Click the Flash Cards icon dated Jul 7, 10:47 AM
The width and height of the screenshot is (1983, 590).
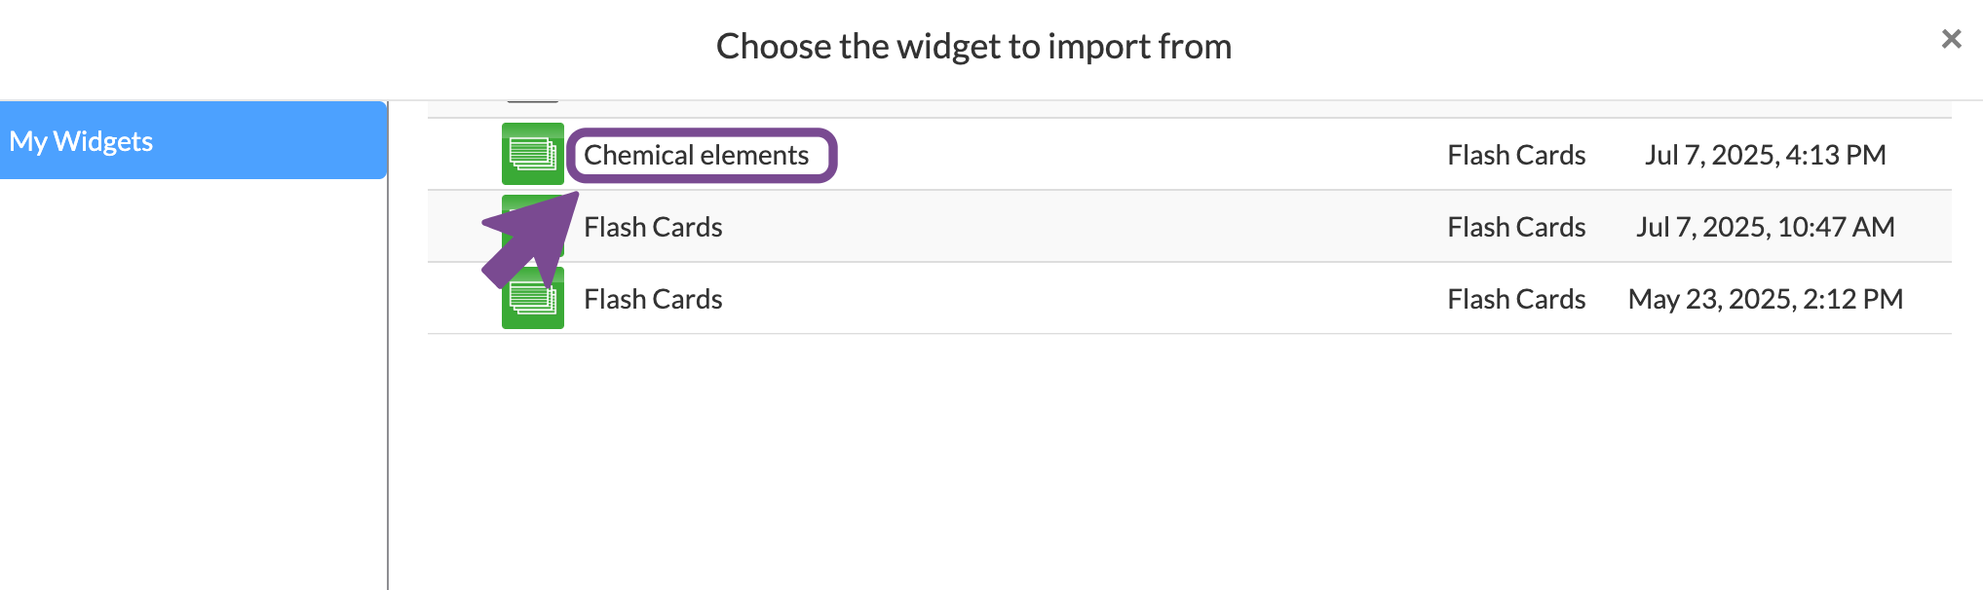pyautogui.click(x=532, y=226)
